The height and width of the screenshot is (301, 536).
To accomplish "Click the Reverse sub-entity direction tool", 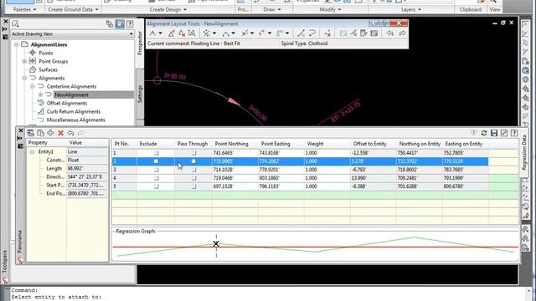I will (312, 33).
